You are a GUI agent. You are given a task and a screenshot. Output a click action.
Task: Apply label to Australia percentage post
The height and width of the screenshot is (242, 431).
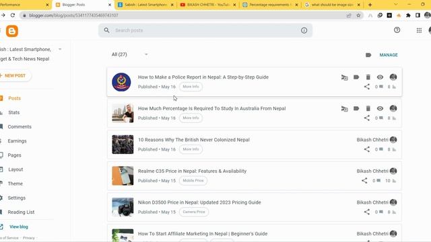point(356,108)
